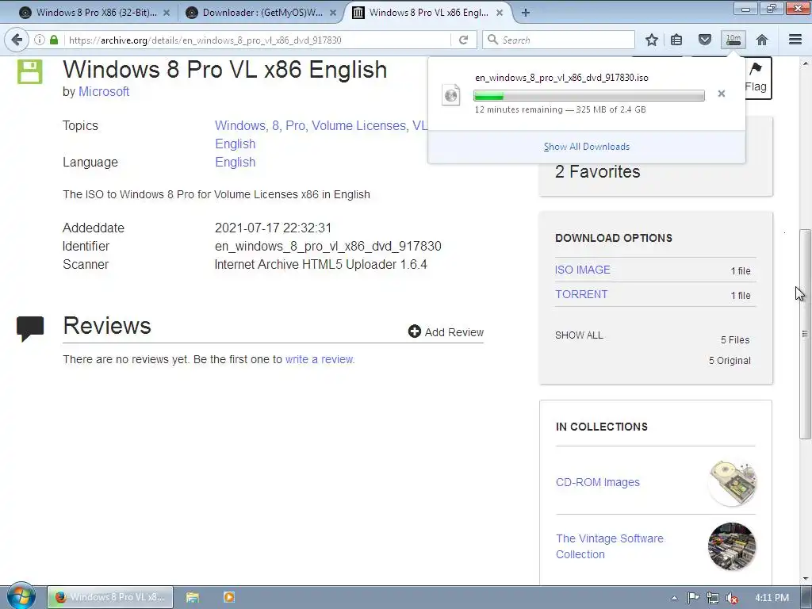Click the Action Center flag tray icon

coord(693,598)
